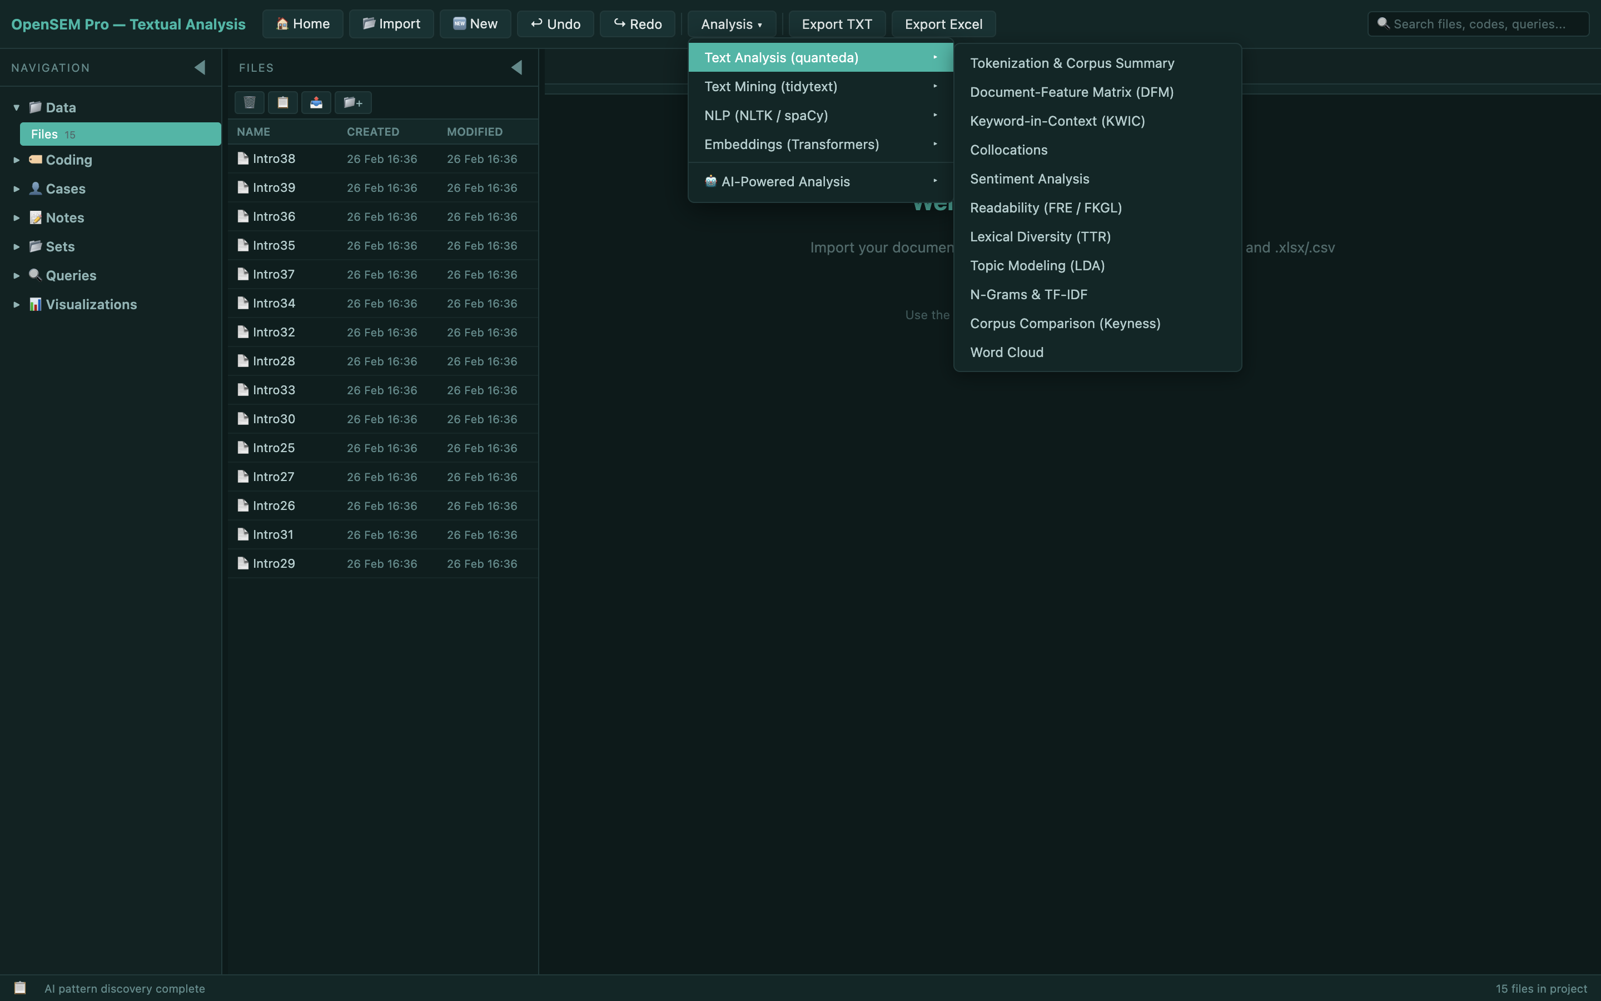Open the NLP (NLTK / spaCy) submenu
This screenshot has width=1601, height=1001.
click(765, 115)
